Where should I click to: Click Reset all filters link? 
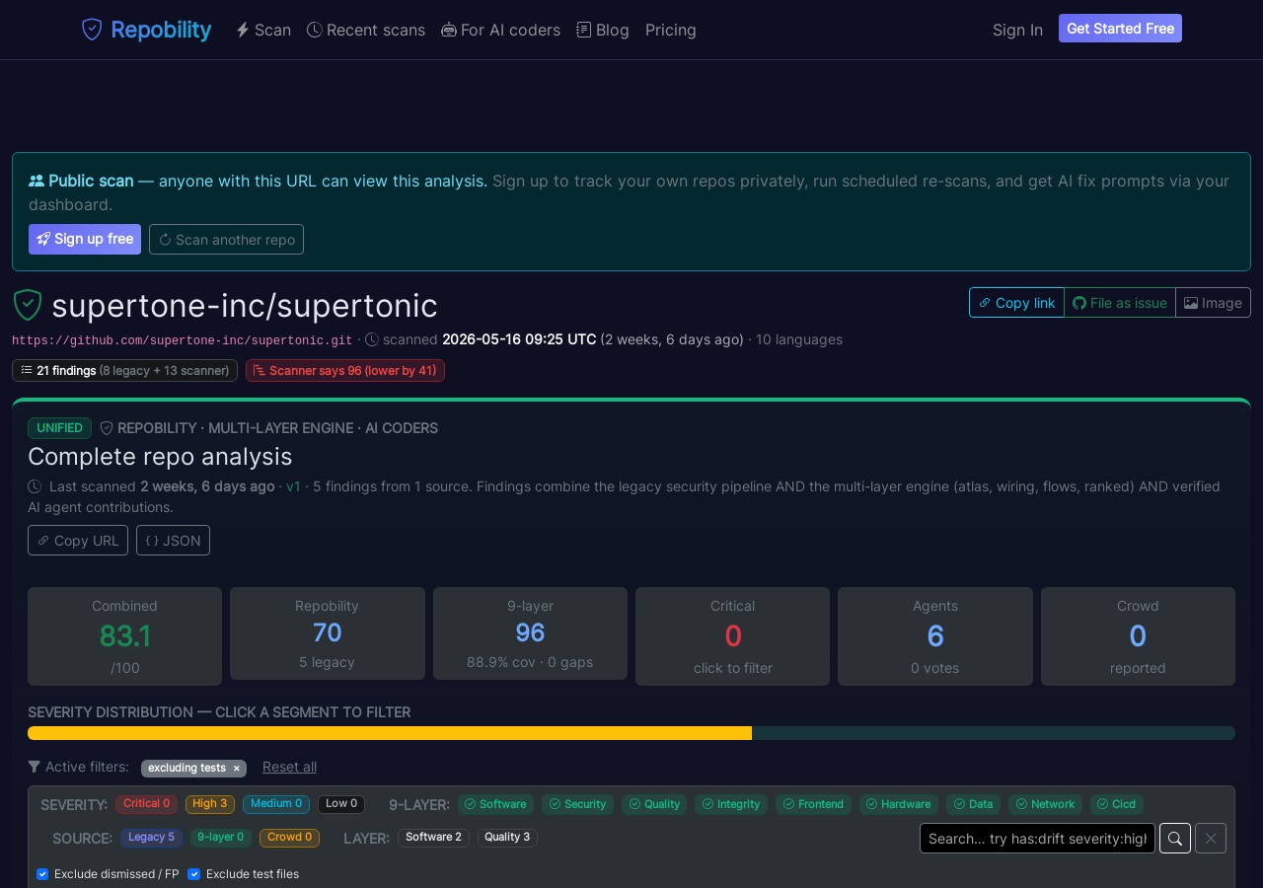click(x=289, y=767)
